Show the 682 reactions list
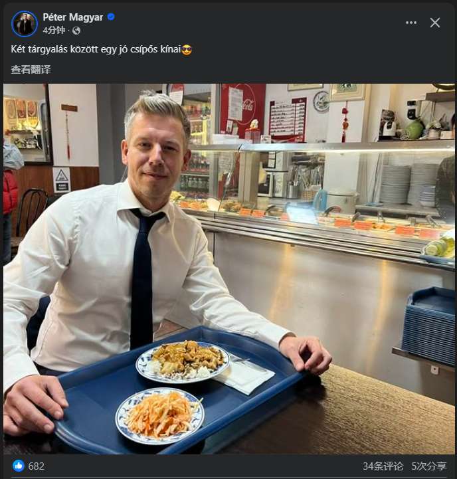The image size is (457, 479). 36,466
